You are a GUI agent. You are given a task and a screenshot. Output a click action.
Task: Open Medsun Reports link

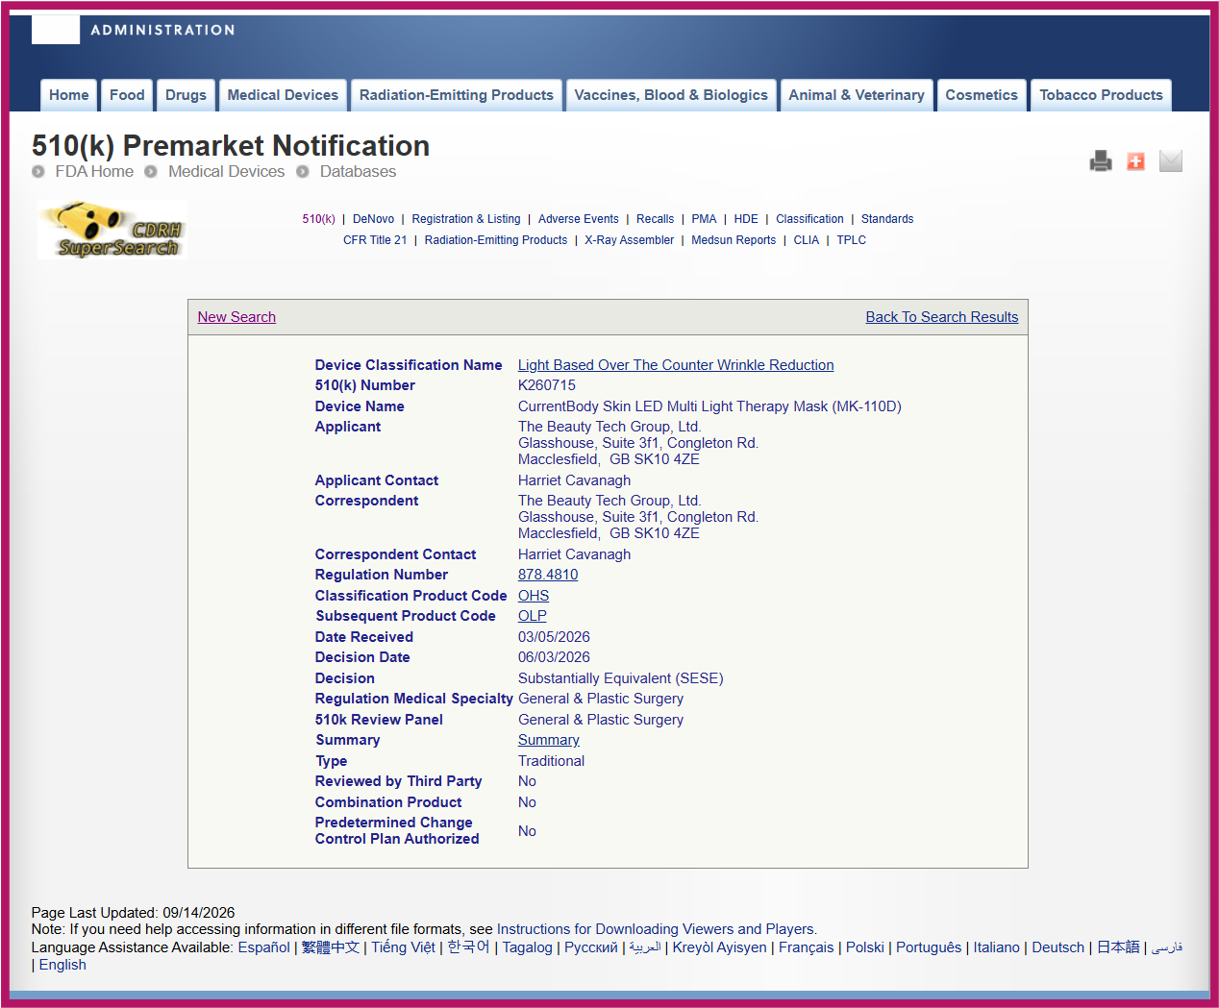tap(734, 240)
